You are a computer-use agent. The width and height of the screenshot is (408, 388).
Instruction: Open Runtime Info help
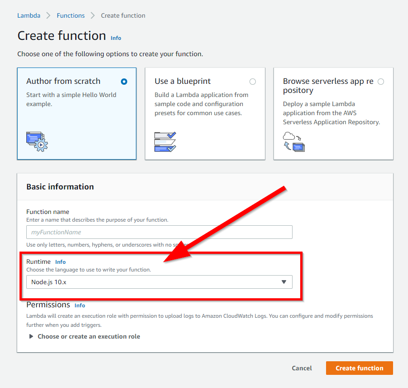point(60,262)
